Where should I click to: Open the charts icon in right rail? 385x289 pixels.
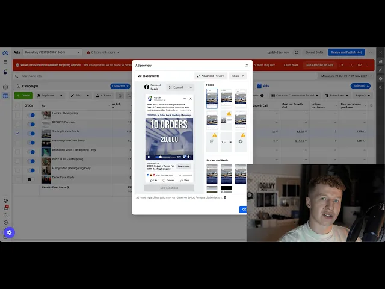[x=381, y=61]
